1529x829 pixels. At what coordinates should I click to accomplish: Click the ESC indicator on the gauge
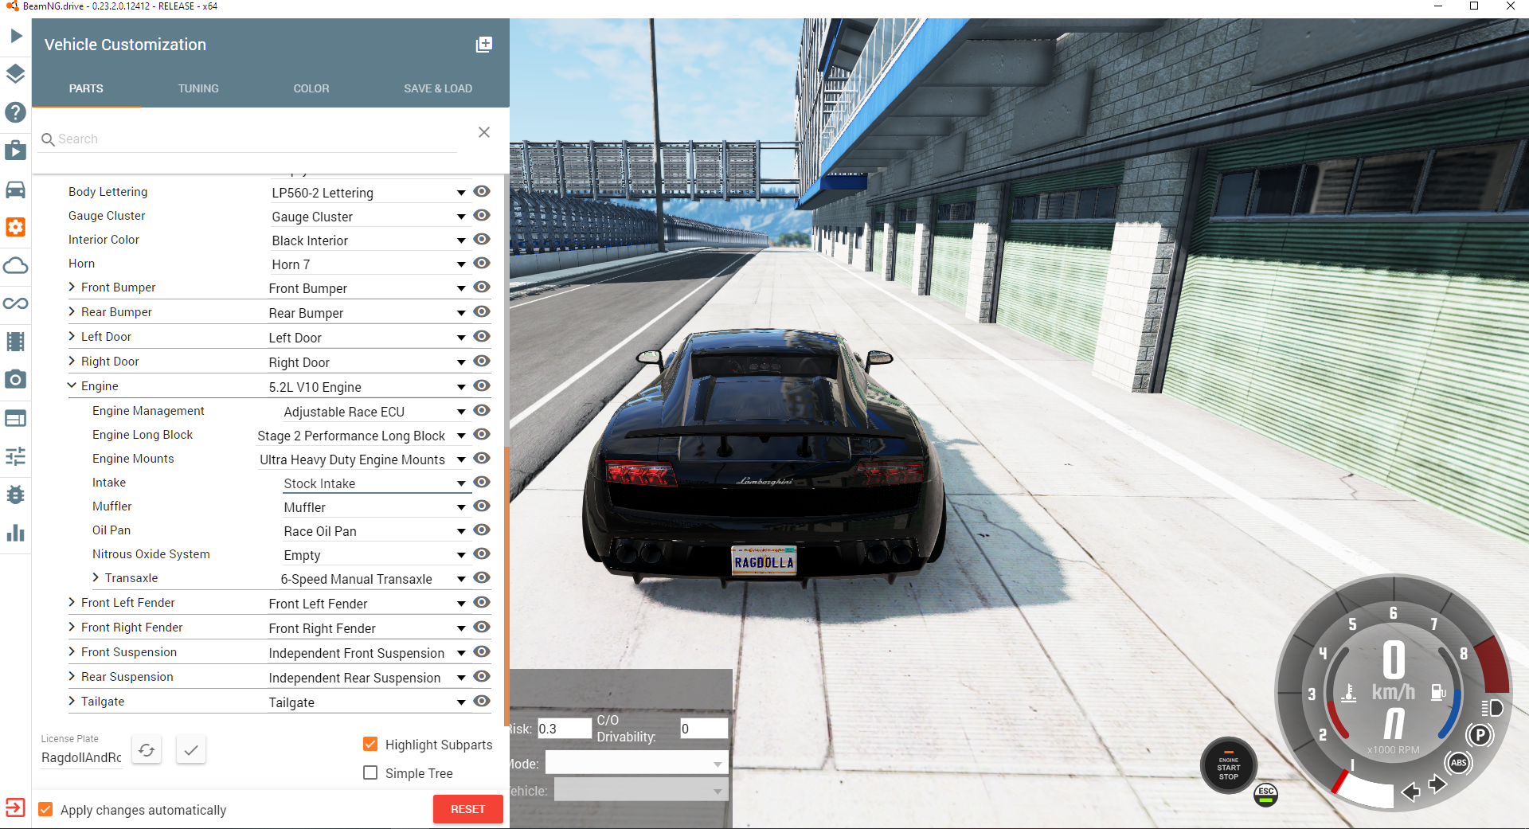[1266, 794]
